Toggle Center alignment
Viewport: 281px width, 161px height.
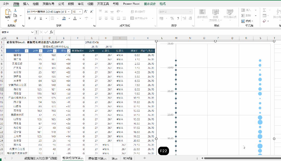(x=106, y=18)
